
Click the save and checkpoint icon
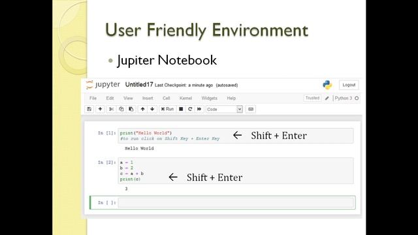tap(89, 109)
